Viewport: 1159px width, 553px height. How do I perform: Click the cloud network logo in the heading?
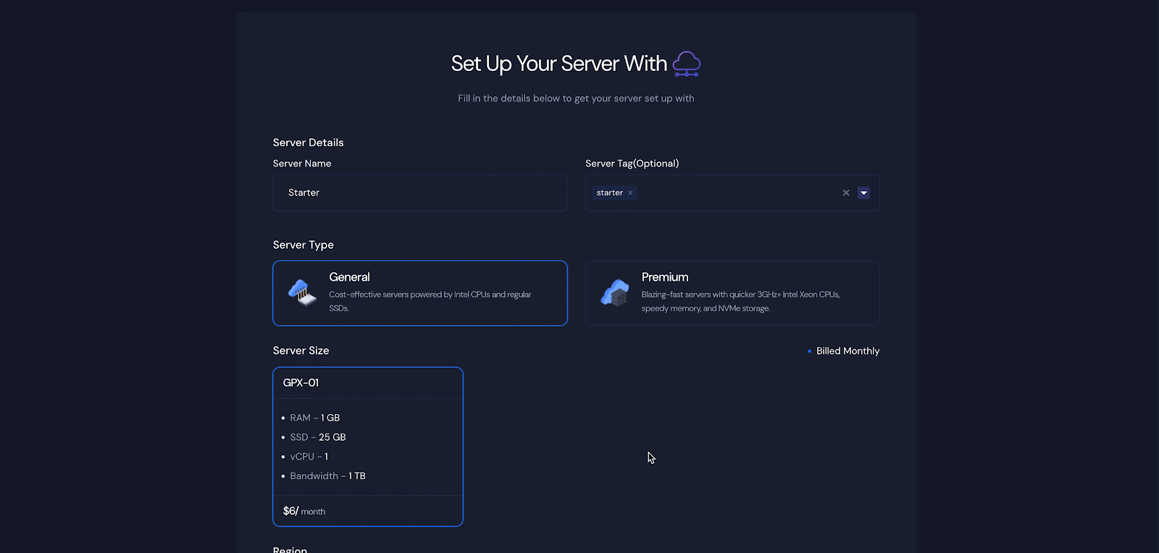click(x=686, y=64)
